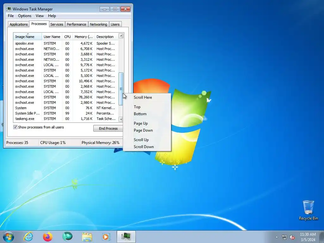Select the taskeng.exe process row
This screenshot has height=243, width=324.
(x=66, y=119)
